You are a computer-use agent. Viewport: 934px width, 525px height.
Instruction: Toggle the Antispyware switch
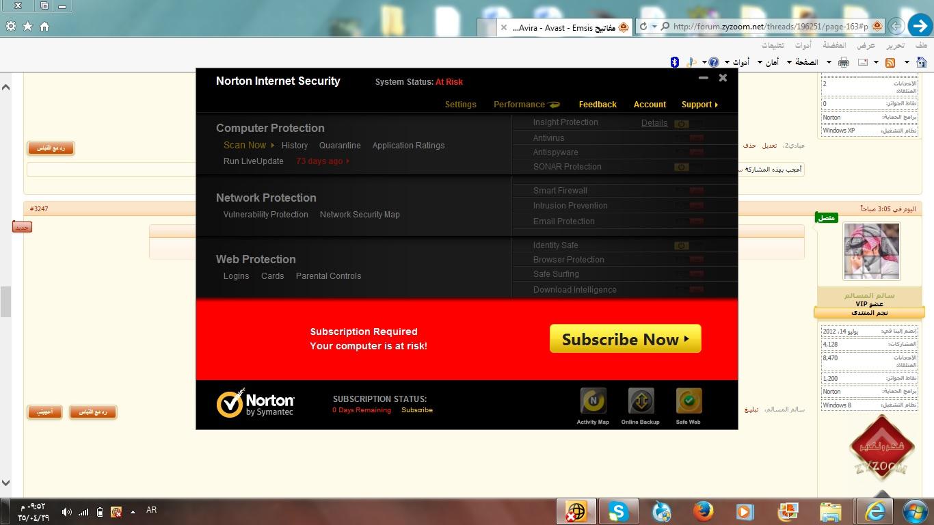pyautogui.click(x=689, y=152)
